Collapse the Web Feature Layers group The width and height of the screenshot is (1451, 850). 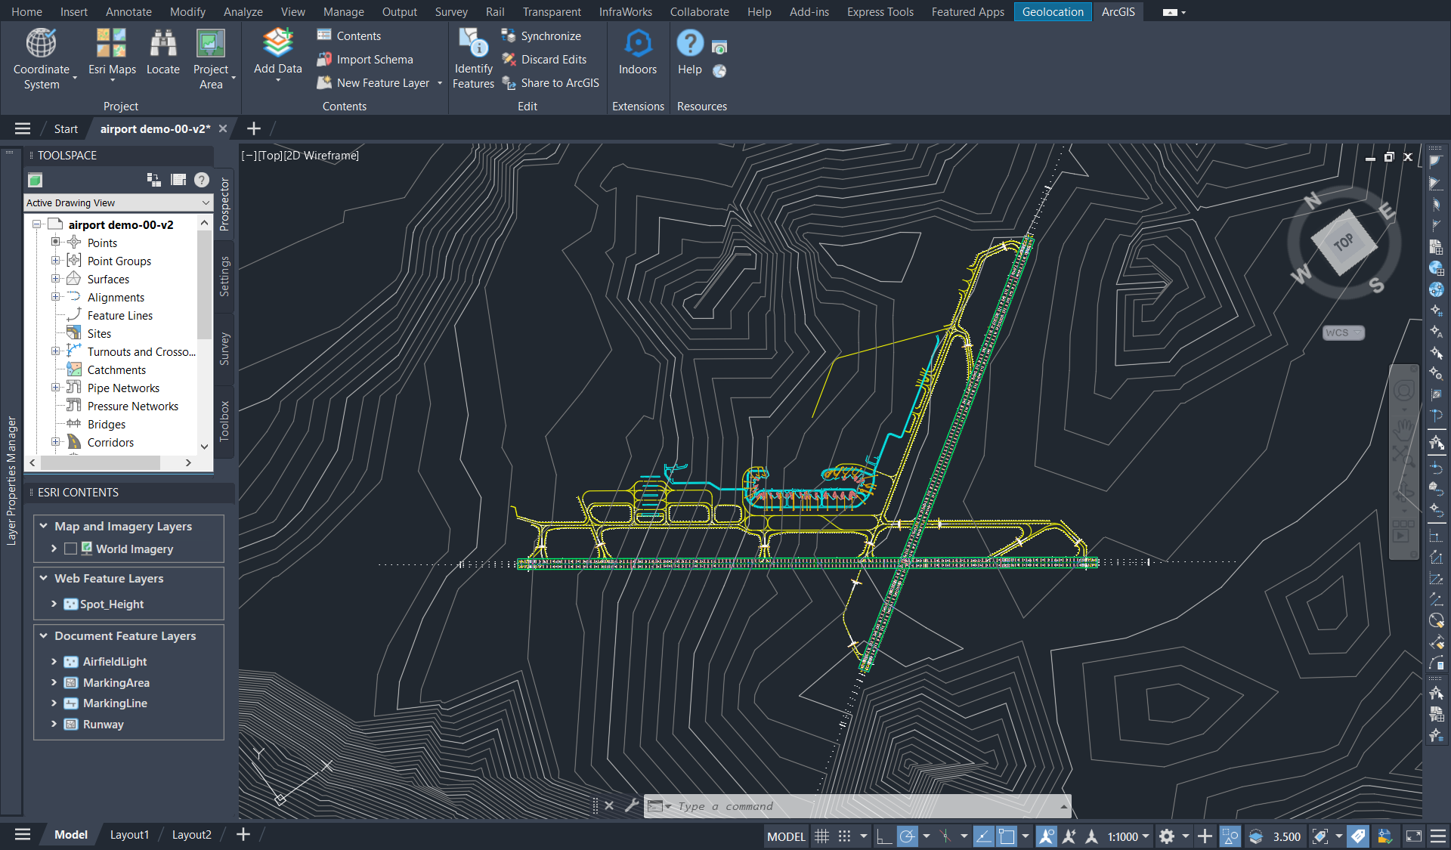[x=44, y=578]
